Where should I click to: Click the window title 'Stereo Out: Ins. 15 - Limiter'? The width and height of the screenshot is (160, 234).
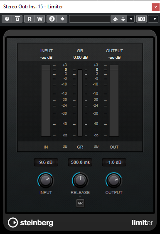[x=33, y=7]
